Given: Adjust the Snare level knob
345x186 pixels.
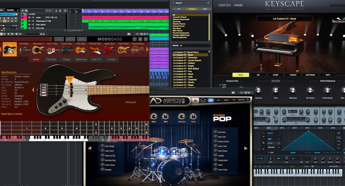Looking at the screenshot, I should pyautogui.click(x=154, y=116).
